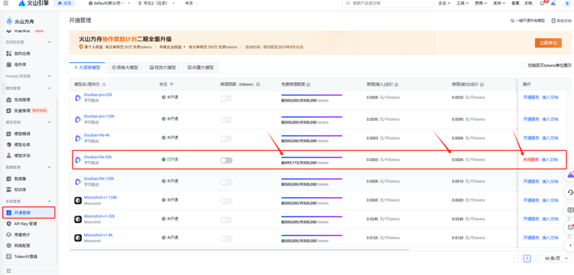The width and height of the screenshot is (574, 275).
Task: Click 关闭服务 for Doubao-lite-32k
Action: coord(531,160)
